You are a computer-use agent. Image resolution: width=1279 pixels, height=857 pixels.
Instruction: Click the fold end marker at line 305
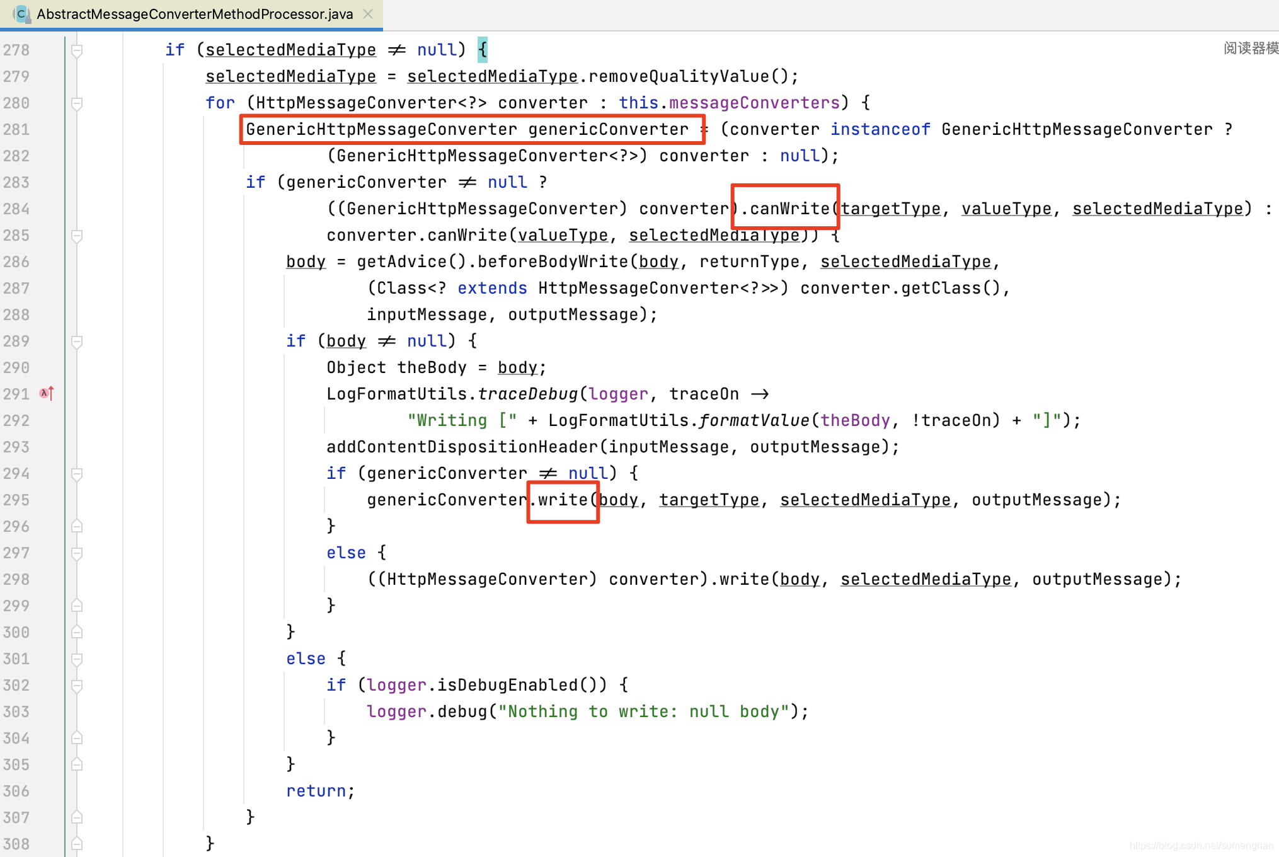77,764
